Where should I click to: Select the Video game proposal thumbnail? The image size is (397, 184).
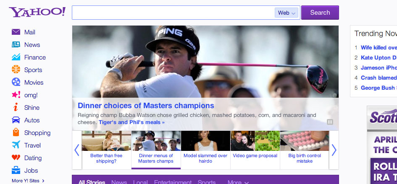tap(255, 150)
